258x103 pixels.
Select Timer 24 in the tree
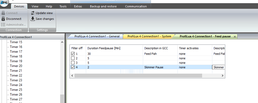16,85
